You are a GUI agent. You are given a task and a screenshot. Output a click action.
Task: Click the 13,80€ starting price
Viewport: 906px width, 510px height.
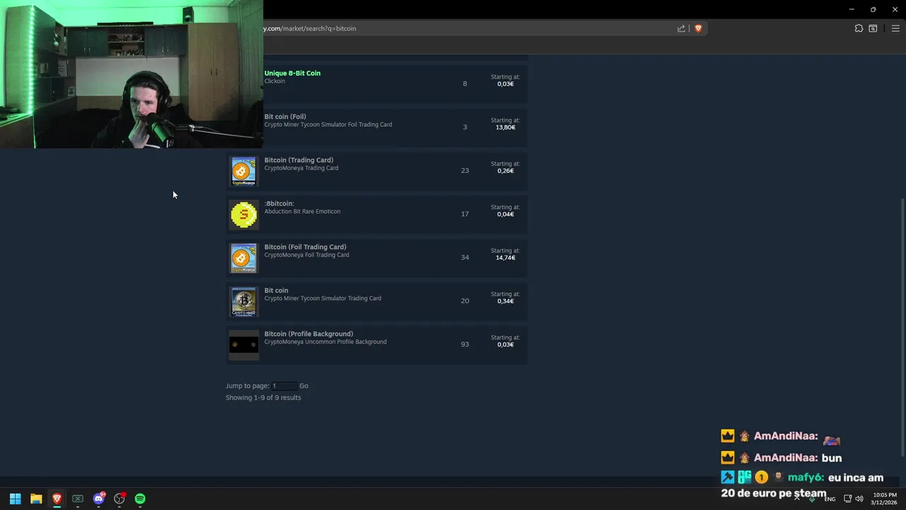505,127
